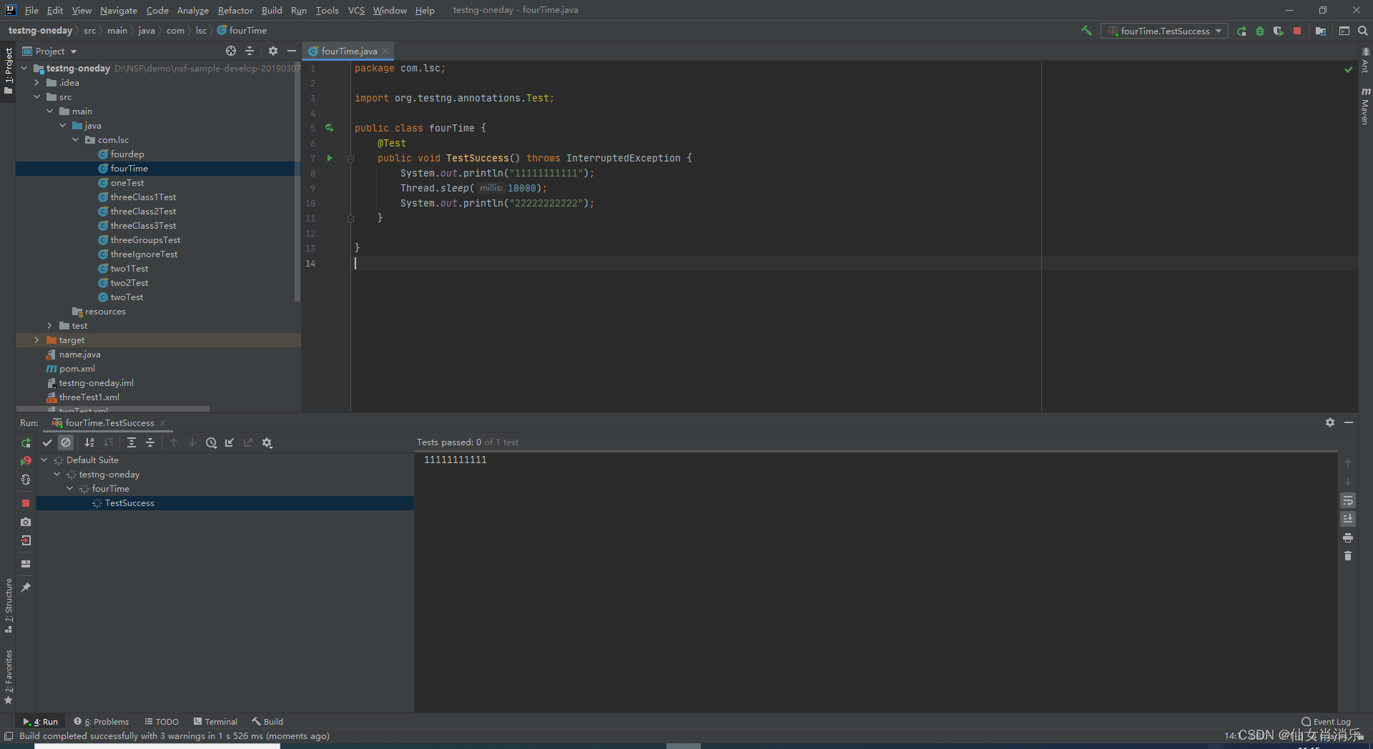Click the Build project hammer icon
The height and width of the screenshot is (749, 1373).
[x=1086, y=31]
